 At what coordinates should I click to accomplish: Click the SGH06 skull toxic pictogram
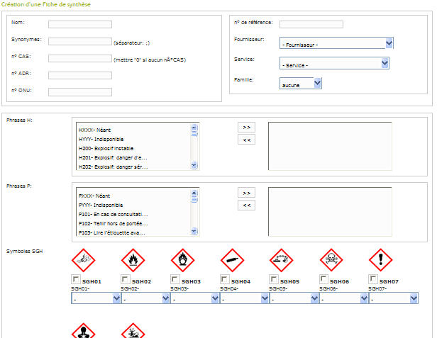coord(331,260)
